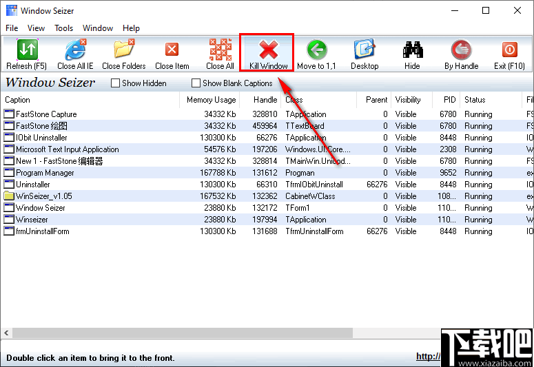Screen dimensions: 534x367
Task: Enable the Show Hidden checkbox
Action: pos(116,83)
